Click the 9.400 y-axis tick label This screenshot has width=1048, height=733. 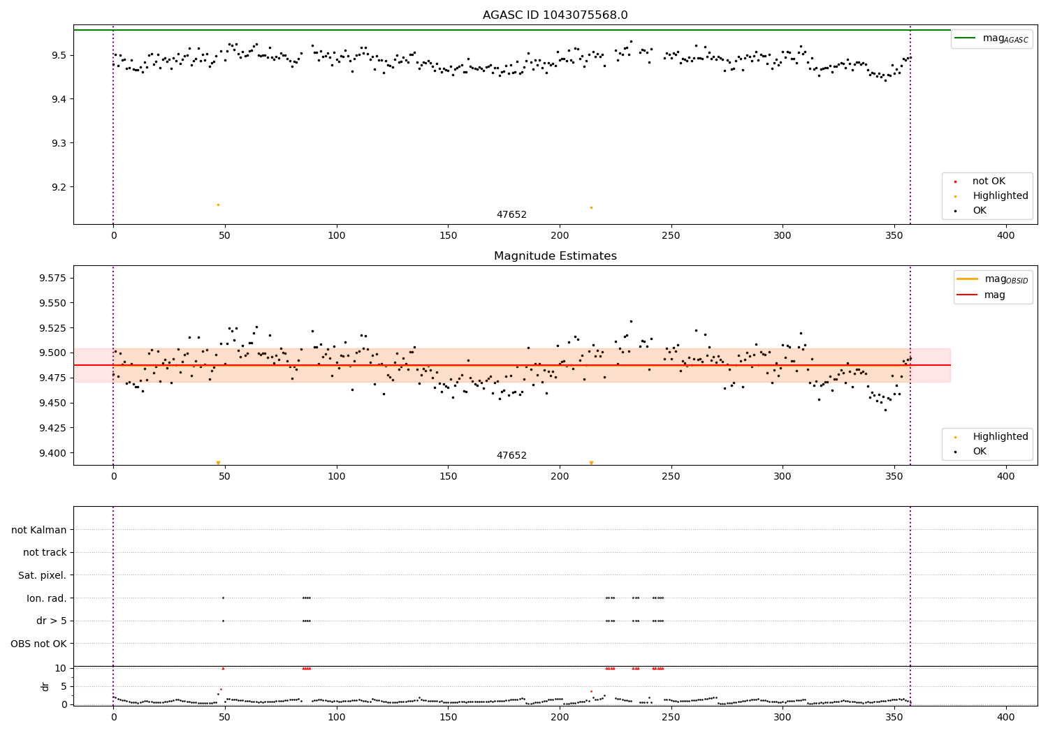tap(53, 453)
